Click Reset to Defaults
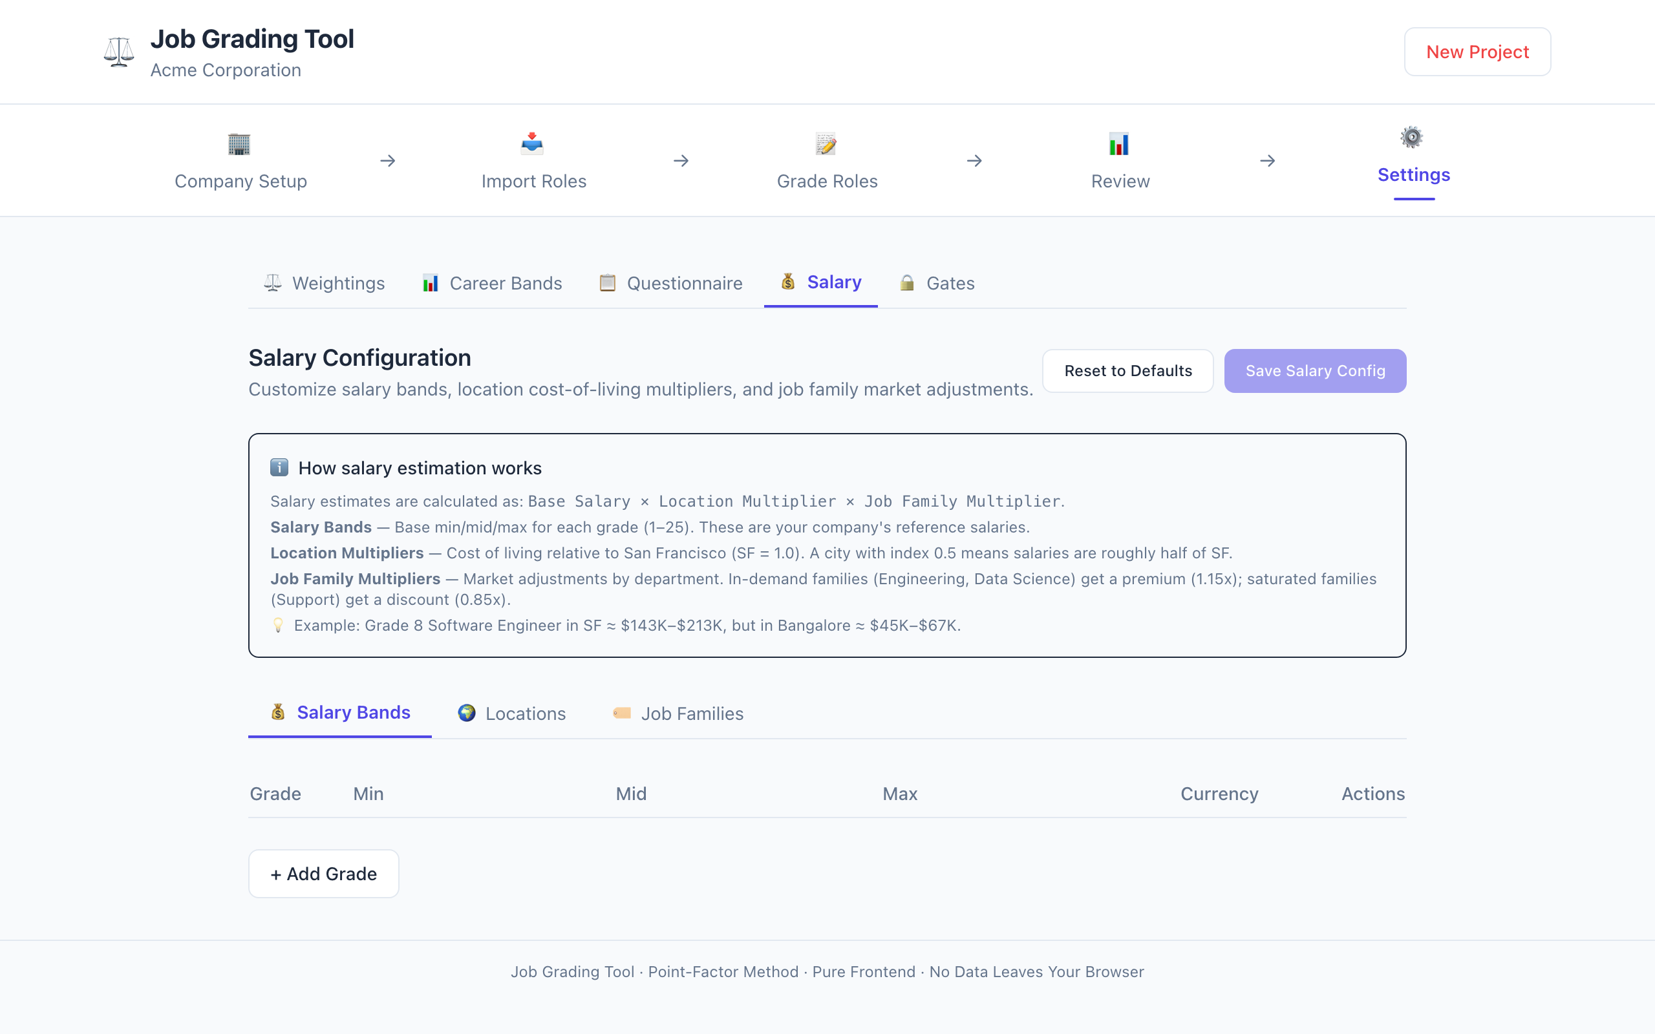 (1127, 371)
